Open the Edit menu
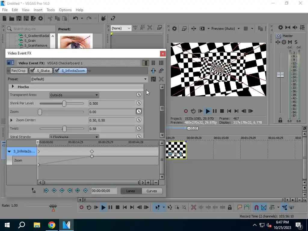This screenshot has width=308, height=231. pyautogui.click(x=15, y=10)
